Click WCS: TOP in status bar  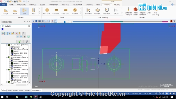tap(148, 94)
